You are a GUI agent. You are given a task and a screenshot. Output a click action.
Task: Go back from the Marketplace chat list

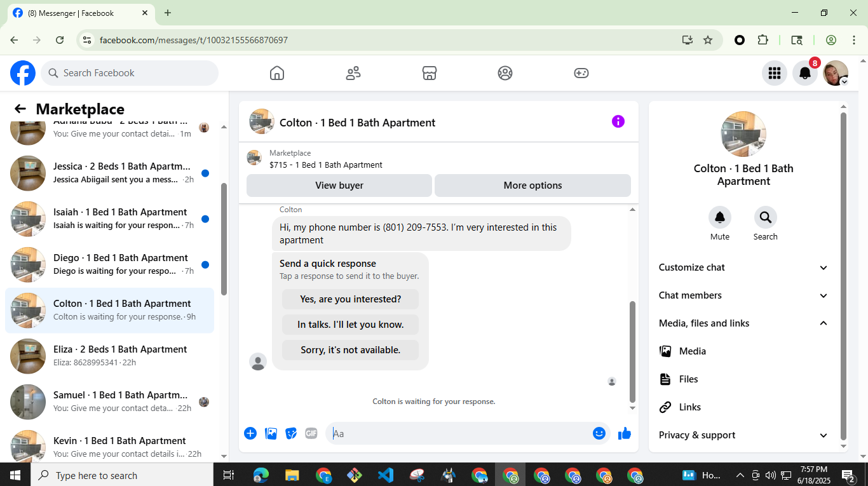pyautogui.click(x=20, y=109)
